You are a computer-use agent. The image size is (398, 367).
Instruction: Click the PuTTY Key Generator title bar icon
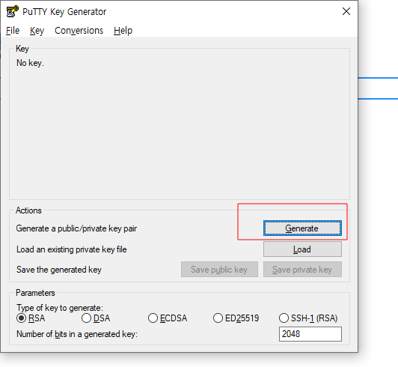(x=13, y=11)
